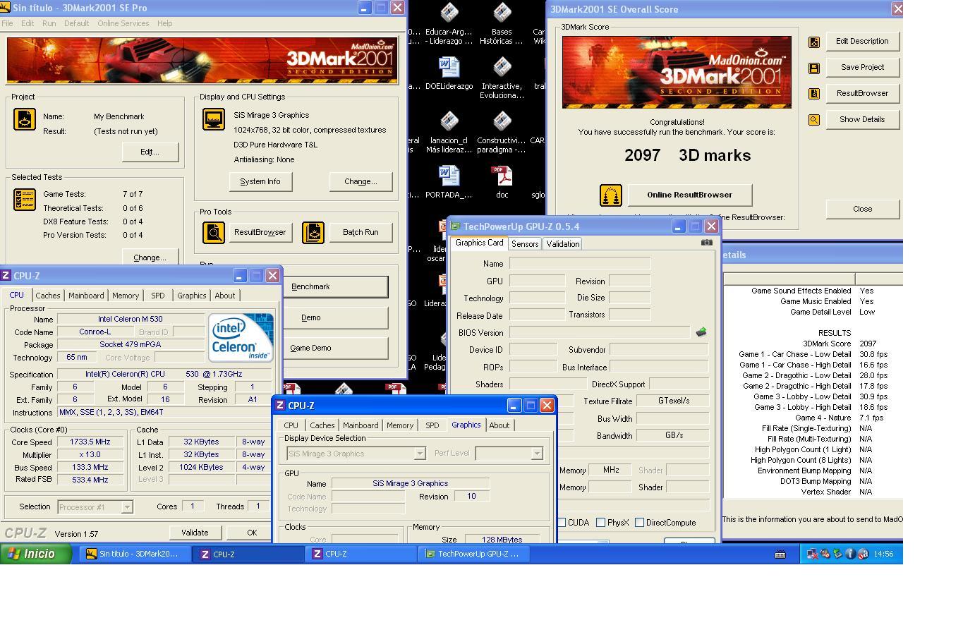Screen dimensions: 963x625
Task: Click the System Info button
Action: 260,181
